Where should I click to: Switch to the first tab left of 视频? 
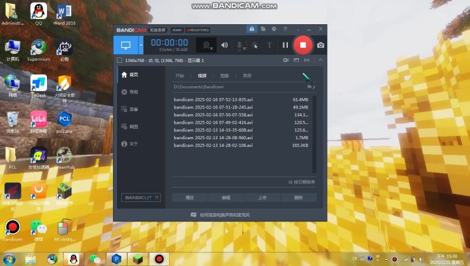pyautogui.click(x=180, y=76)
